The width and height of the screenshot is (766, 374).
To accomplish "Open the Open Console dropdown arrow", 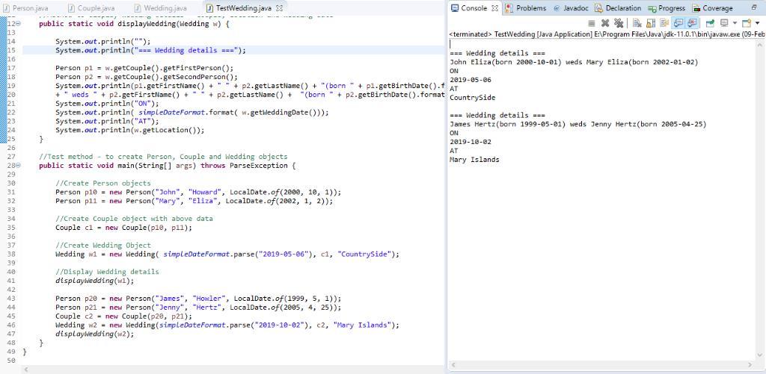I will (757, 23).
